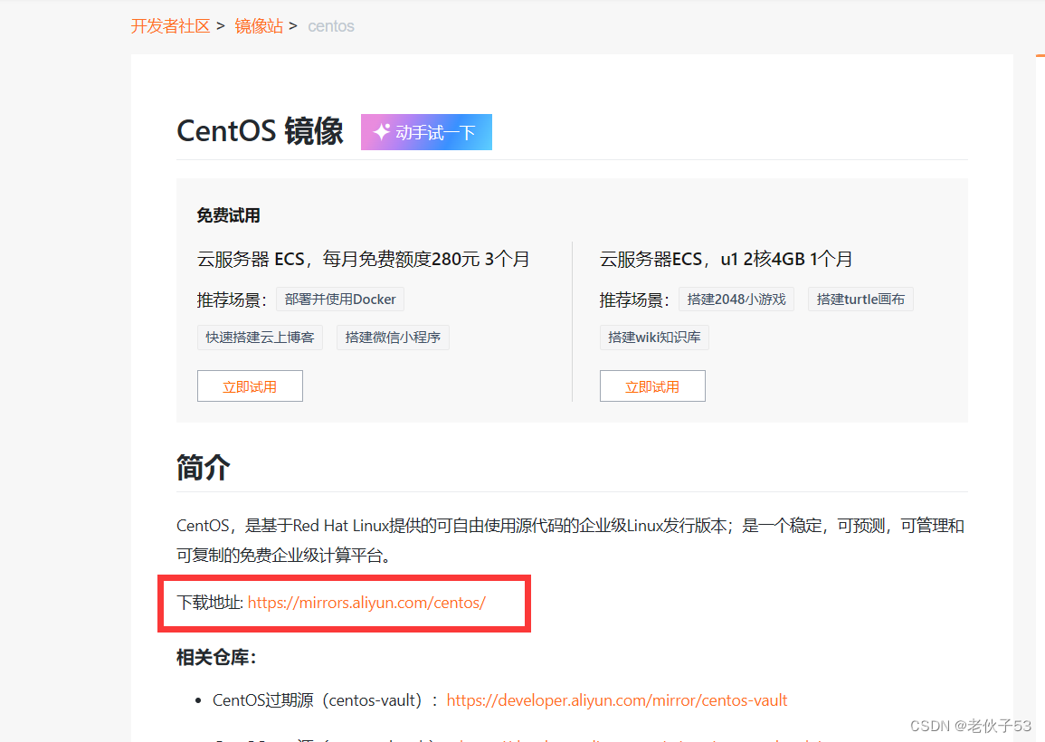Viewport: 1045px width, 742px height.
Task: Click the left 立即试用 trial button
Action: [250, 385]
